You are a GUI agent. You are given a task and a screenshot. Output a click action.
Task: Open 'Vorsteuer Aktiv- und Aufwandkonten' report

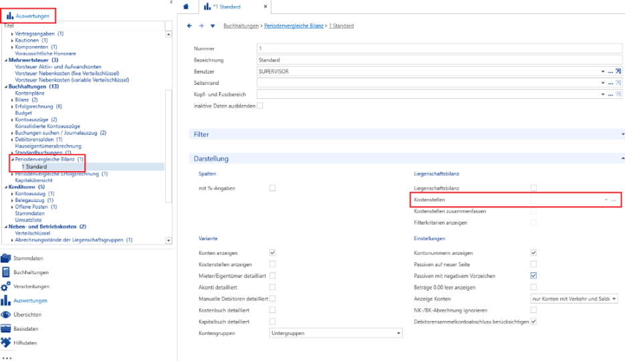click(58, 67)
